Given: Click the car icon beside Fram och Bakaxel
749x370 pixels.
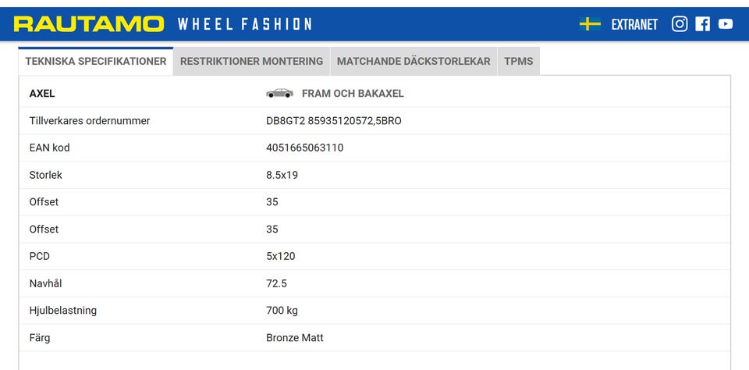Looking at the screenshot, I should 279,94.
